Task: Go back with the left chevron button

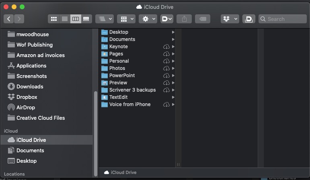Action: (9, 19)
